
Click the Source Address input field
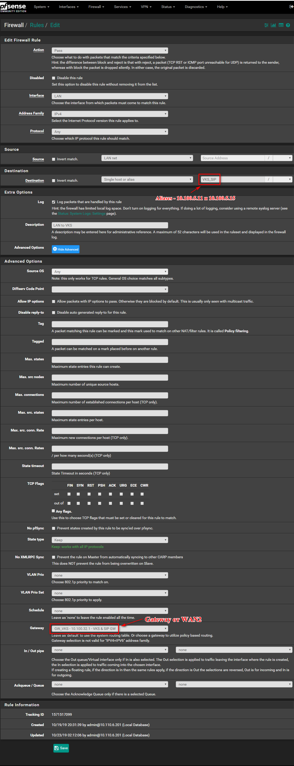(x=232, y=158)
